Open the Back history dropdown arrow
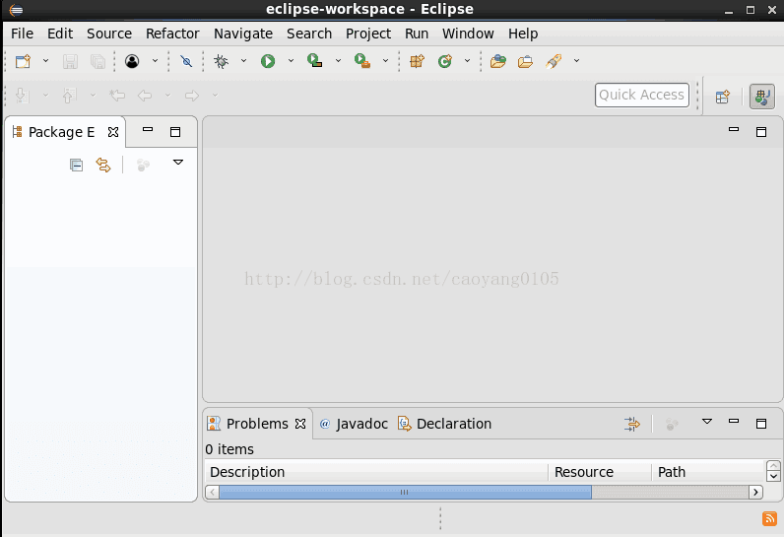Viewport: 784px width, 537px height. pyautogui.click(x=167, y=95)
